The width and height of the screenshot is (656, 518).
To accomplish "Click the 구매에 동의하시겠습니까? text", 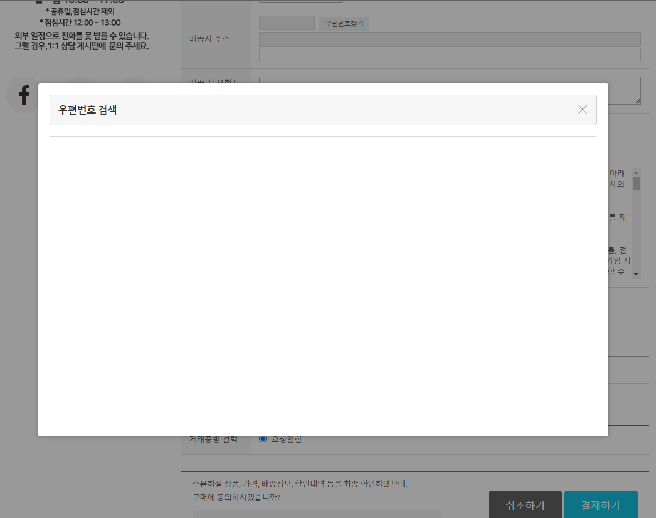I will click(x=236, y=497).
